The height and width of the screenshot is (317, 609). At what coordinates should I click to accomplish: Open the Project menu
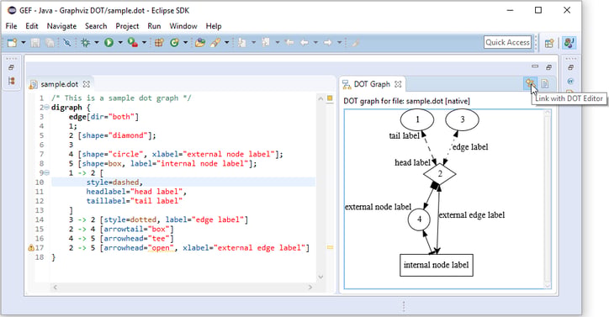coord(127,26)
